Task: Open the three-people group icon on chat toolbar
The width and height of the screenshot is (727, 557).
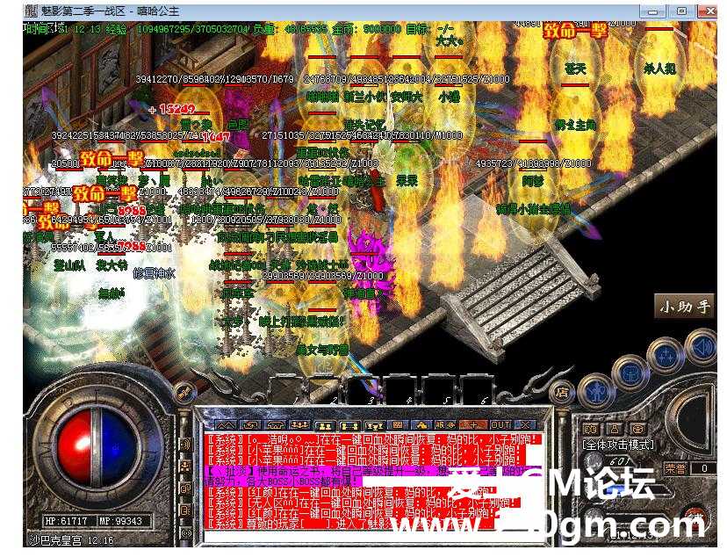Action: coord(299,425)
